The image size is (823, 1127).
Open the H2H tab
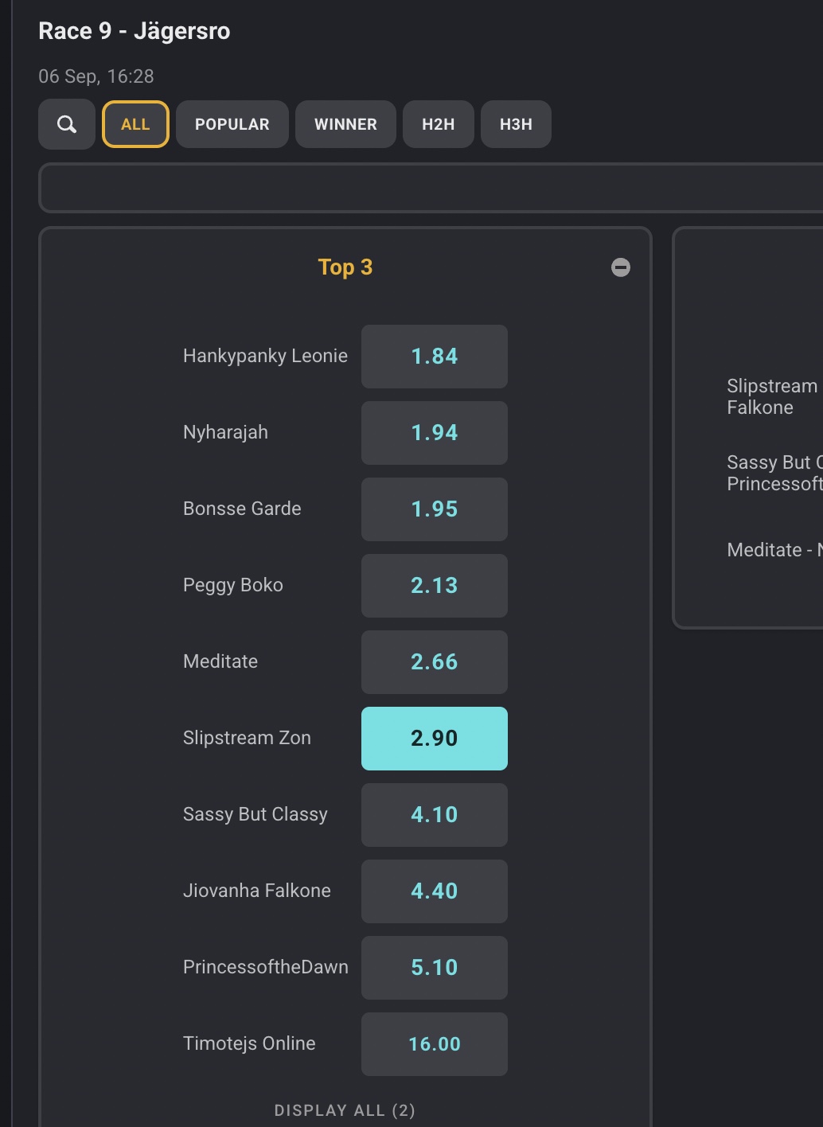(x=439, y=124)
